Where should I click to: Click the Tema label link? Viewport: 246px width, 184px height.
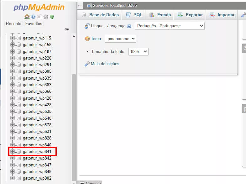coord(96,39)
